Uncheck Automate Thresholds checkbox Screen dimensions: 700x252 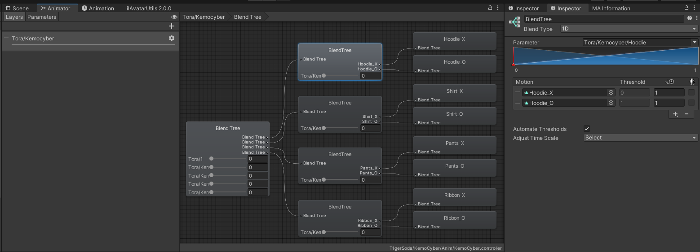pyautogui.click(x=587, y=129)
